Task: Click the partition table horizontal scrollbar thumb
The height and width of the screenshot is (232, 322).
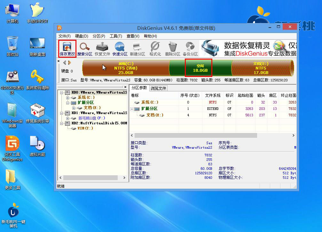Action: click(196, 136)
